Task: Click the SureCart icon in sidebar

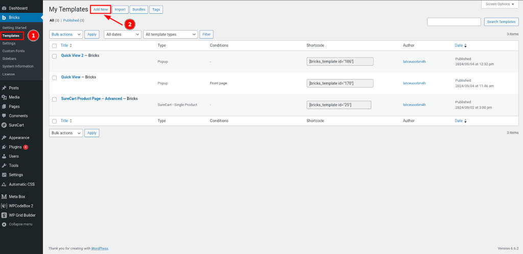Action: click(4, 125)
